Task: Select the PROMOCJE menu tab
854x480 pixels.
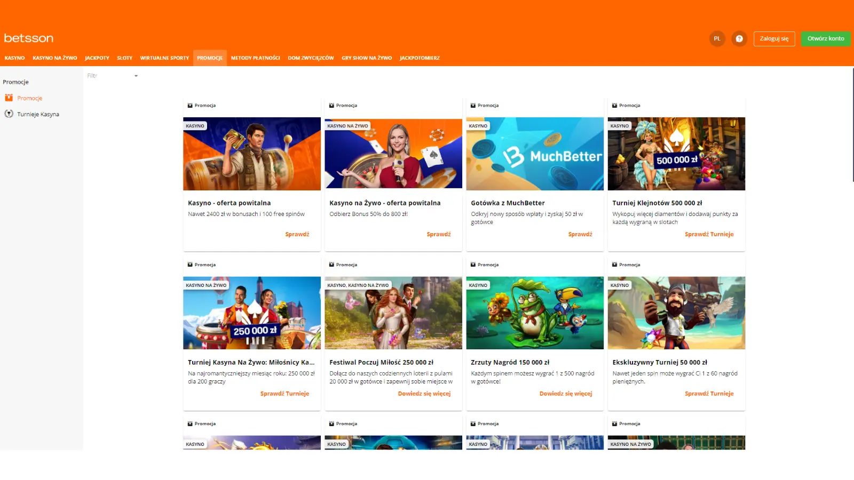Action: click(210, 58)
